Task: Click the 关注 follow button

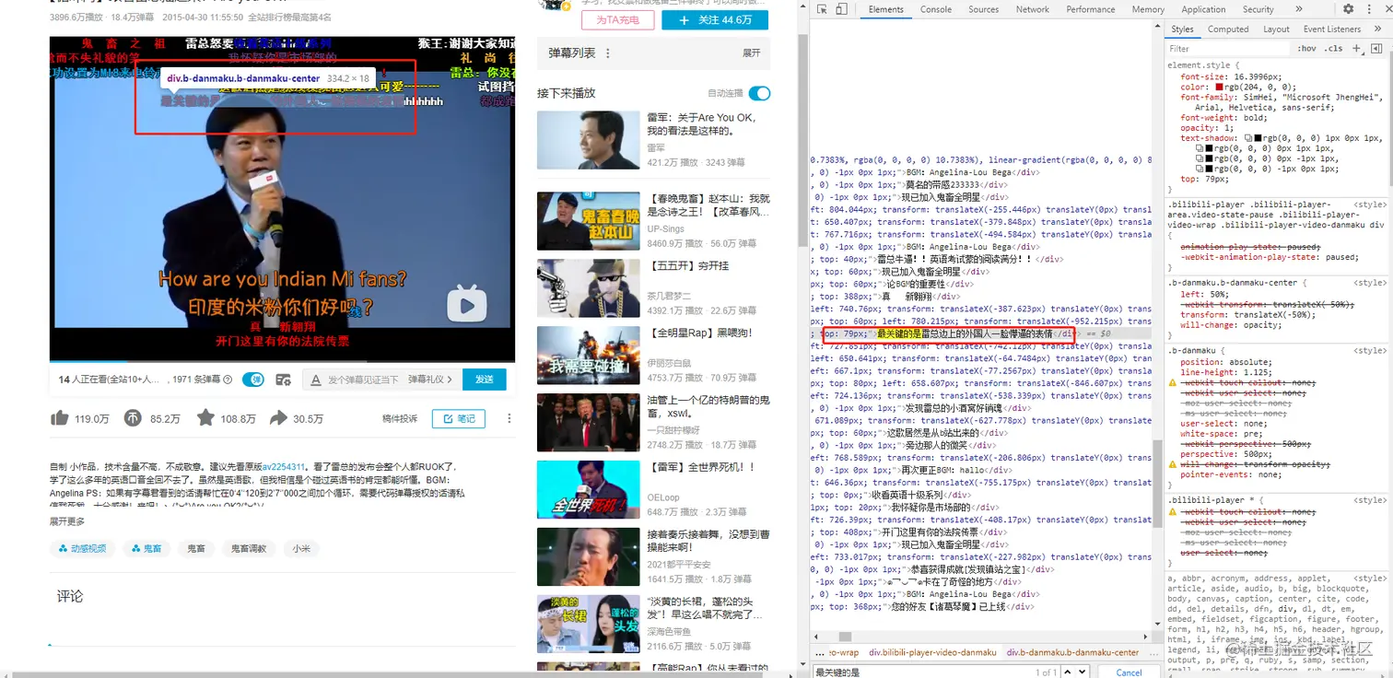Action: pos(716,20)
